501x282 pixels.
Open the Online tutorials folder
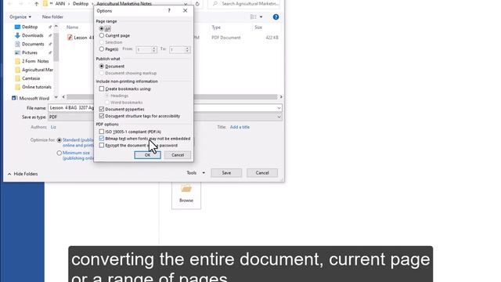[x=37, y=87]
